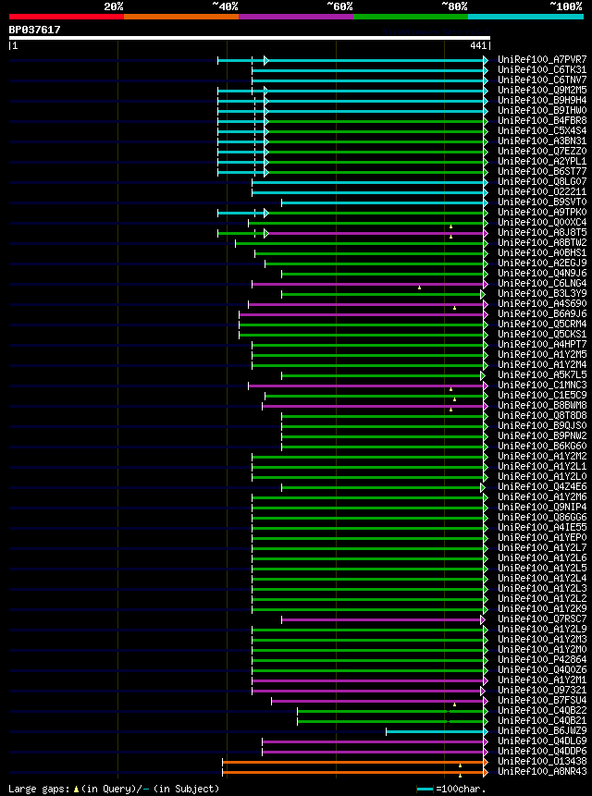Click the UniRef100_B7FSU4 label
This screenshot has width=592, height=796.
pyautogui.click(x=542, y=700)
